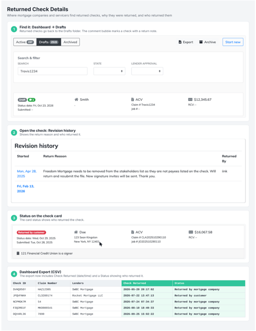Click the Returned by customer status badge
256x331 pixels.
click(32, 233)
